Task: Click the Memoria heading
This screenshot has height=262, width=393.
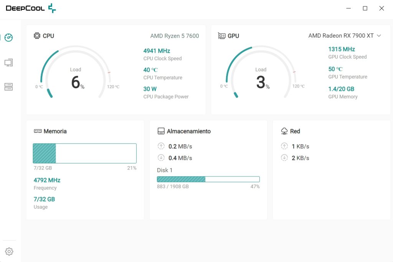Action: (x=55, y=131)
